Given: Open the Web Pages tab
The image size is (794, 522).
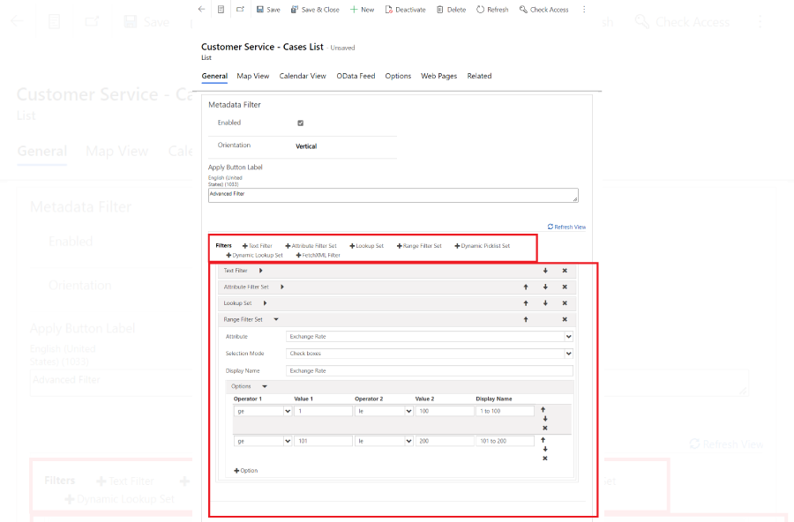Looking at the screenshot, I should point(438,77).
